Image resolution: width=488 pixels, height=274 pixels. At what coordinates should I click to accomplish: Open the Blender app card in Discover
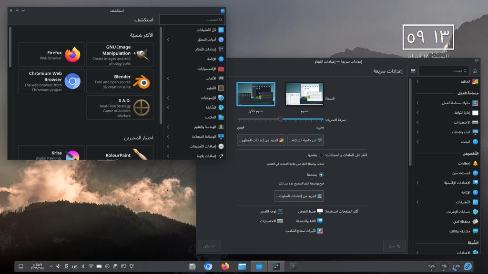tap(120, 81)
